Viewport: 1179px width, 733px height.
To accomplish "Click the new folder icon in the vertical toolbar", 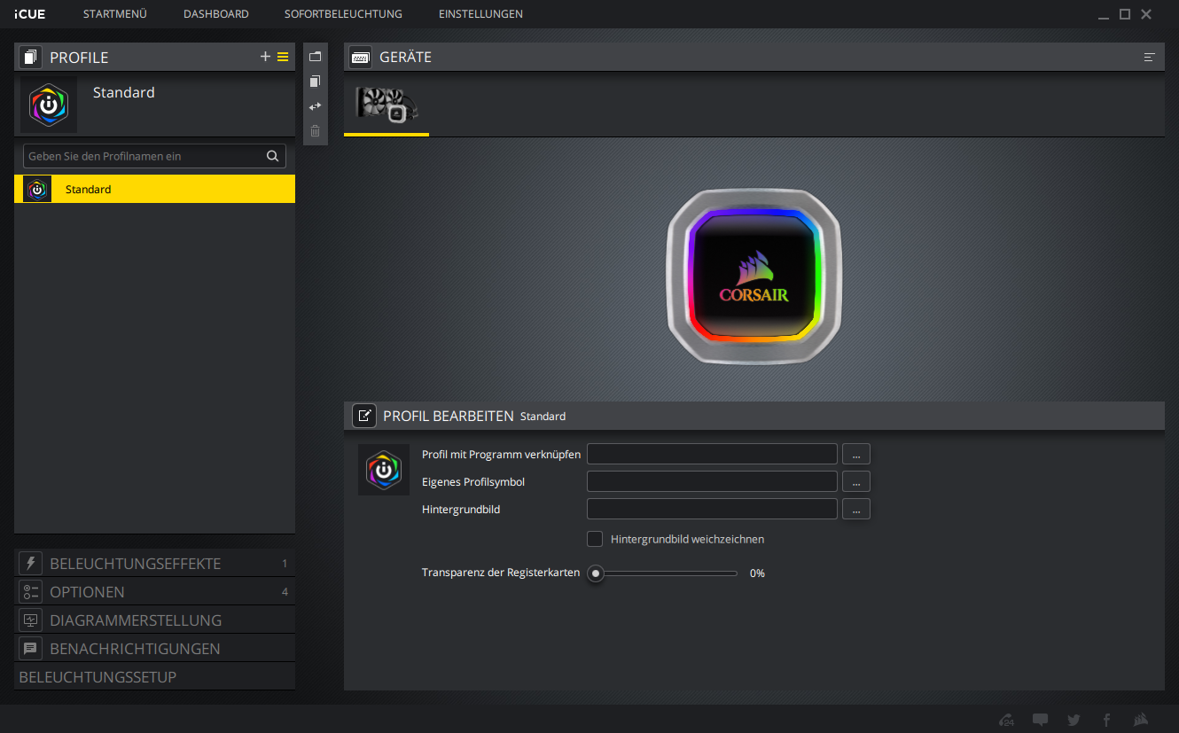I will tap(315, 56).
